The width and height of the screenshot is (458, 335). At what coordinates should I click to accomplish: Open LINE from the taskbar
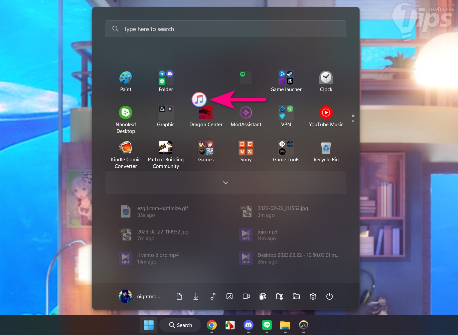pyautogui.click(x=267, y=325)
